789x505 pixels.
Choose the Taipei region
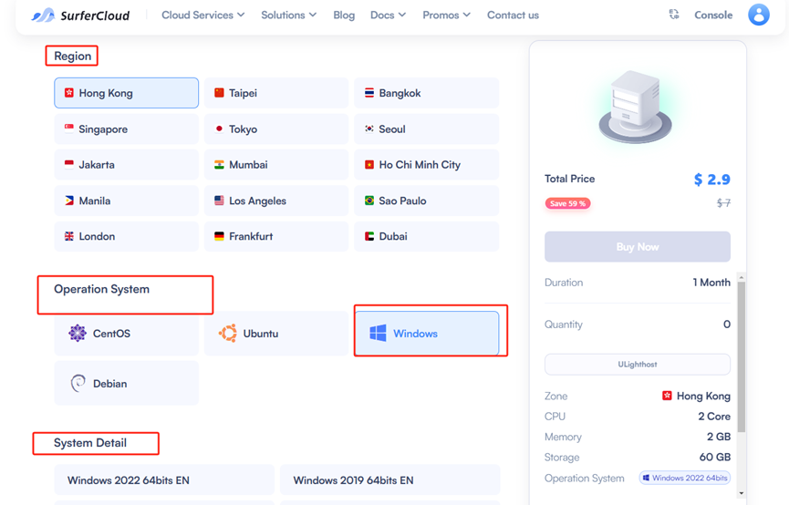[x=276, y=93]
